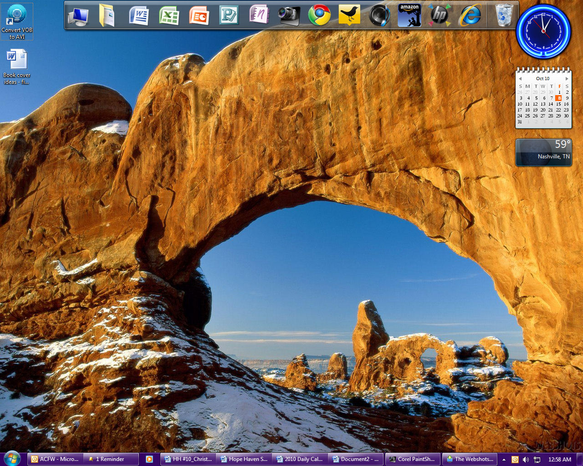Launch PowerPoint from the dock
Screen dimensions: 583x466
[x=199, y=16]
